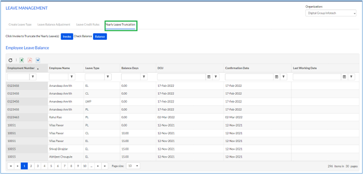
Task: Click the Invoke button
Action: click(x=67, y=37)
